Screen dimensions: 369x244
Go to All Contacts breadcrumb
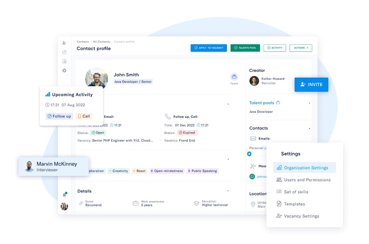101,42
